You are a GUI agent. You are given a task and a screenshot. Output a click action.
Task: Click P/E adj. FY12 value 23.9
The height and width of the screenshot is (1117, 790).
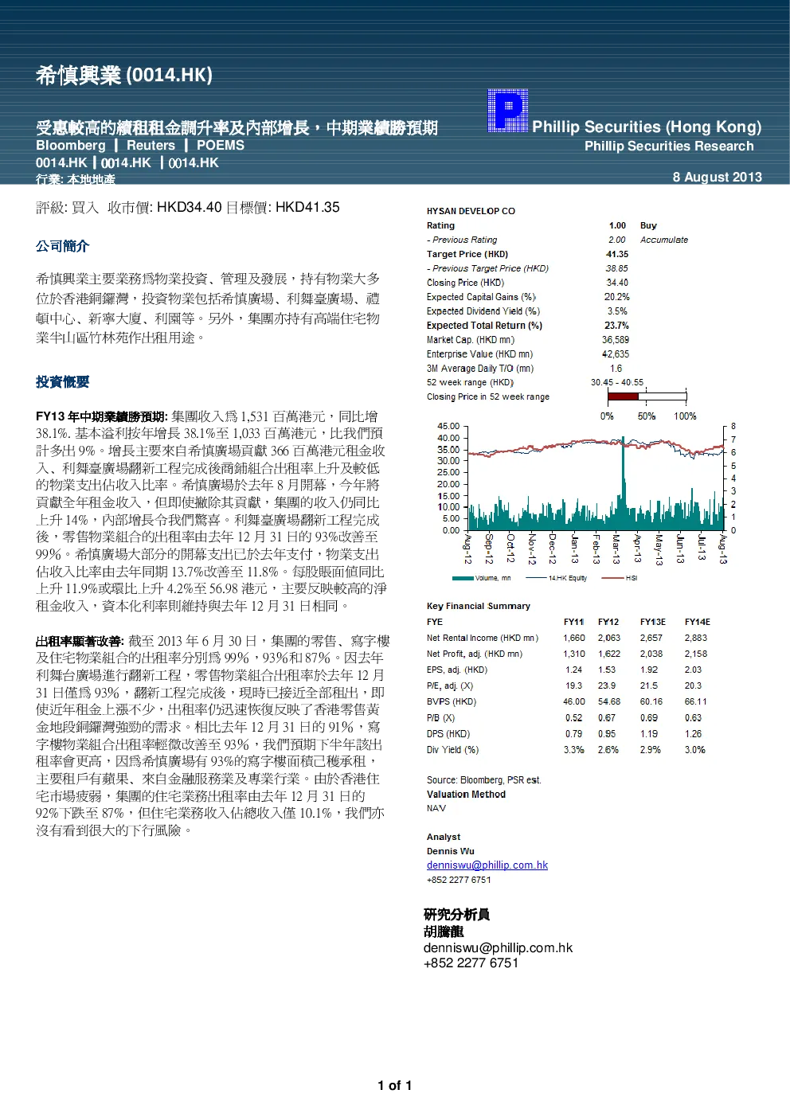click(607, 685)
